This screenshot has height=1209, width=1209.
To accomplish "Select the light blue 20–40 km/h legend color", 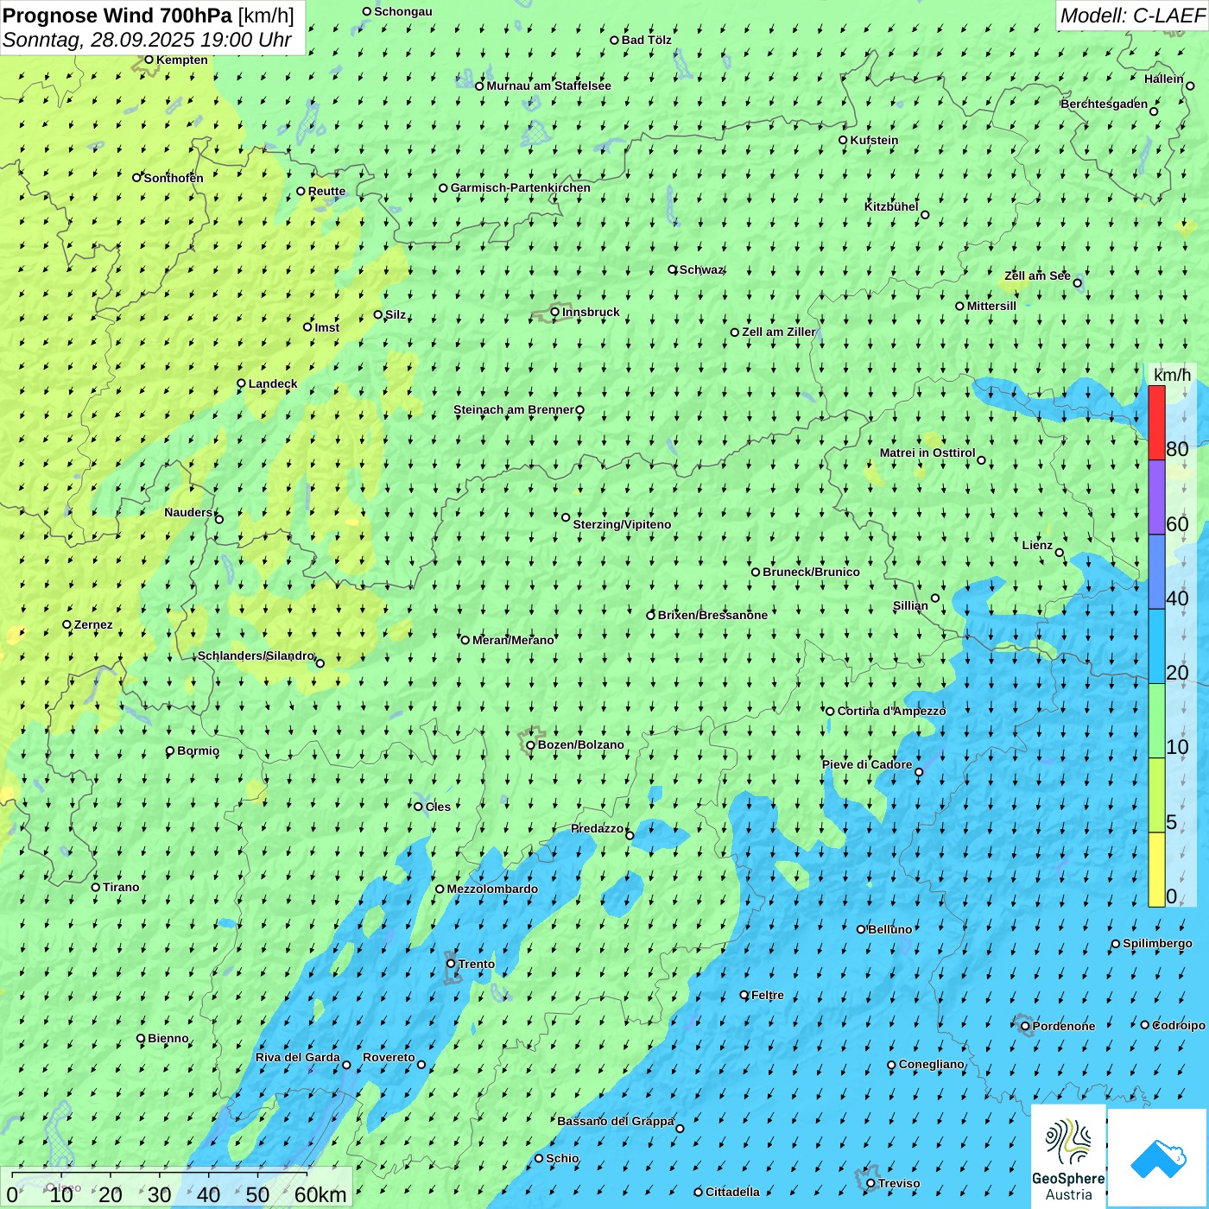I will pyautogui.click(x=1156, y=646).
